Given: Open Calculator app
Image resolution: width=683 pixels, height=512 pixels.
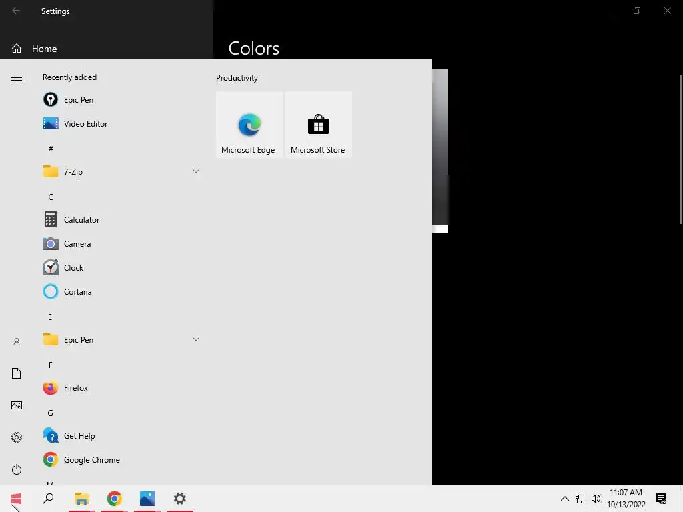Looking at the screenshot, I should [121, 220].
